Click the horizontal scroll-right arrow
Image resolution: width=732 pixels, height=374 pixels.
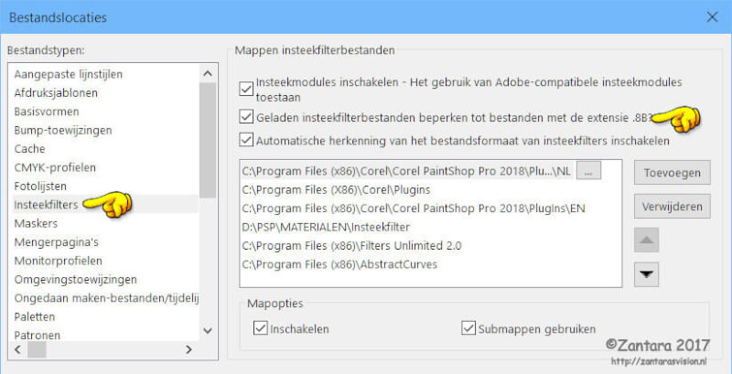pos(188,349)
